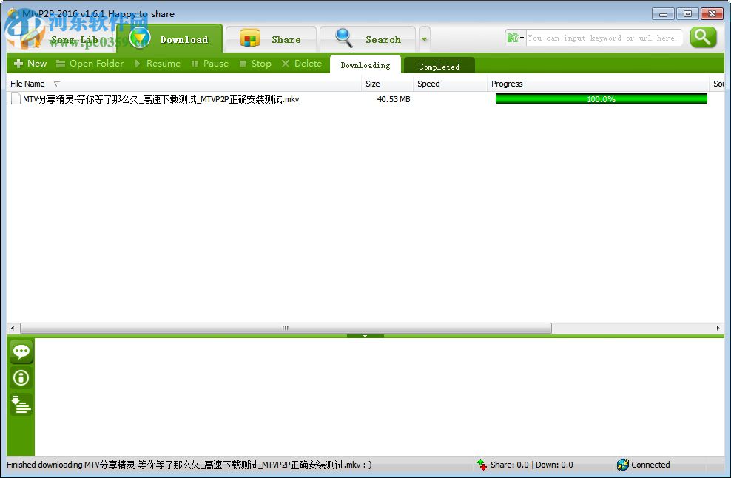This screenshot has width=731, height=478.
Task: Click the Connected globe status icon
Action: [623, 465]
